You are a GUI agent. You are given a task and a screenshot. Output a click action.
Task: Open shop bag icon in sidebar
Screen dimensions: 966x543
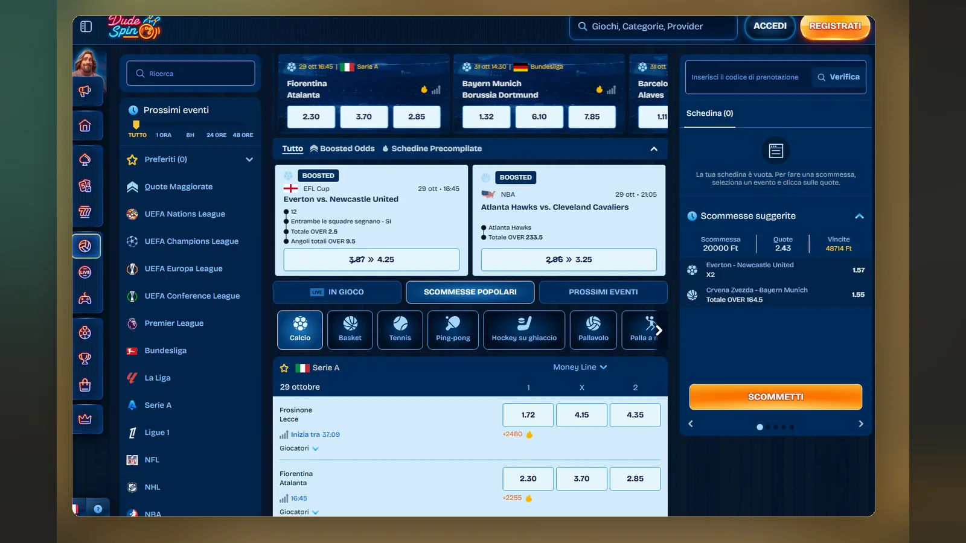point(85,385)
